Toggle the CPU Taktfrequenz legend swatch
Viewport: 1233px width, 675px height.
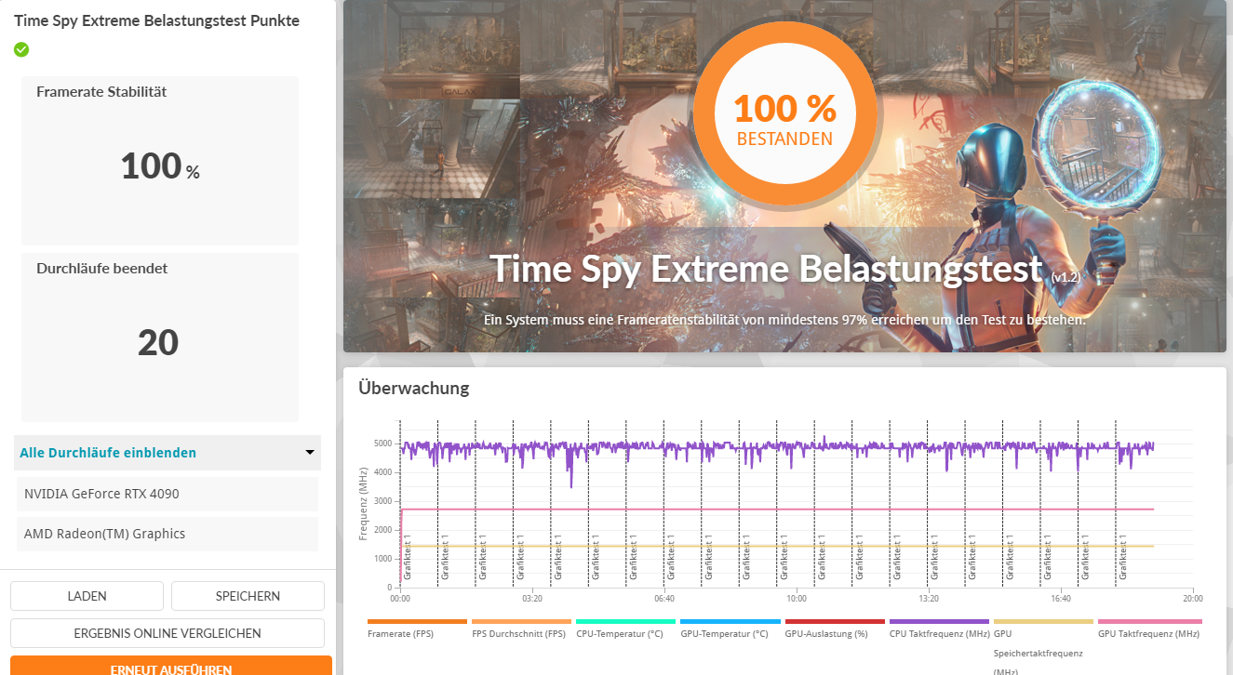939,621
